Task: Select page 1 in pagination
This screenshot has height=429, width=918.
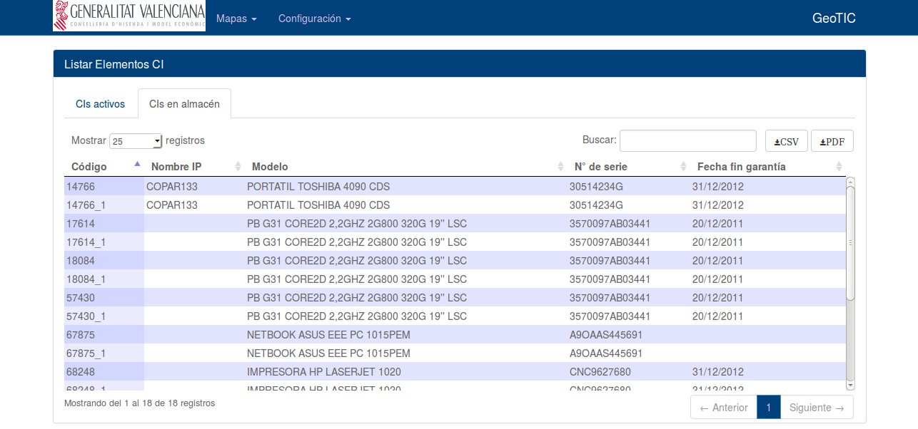Action: tap(768, 408)
